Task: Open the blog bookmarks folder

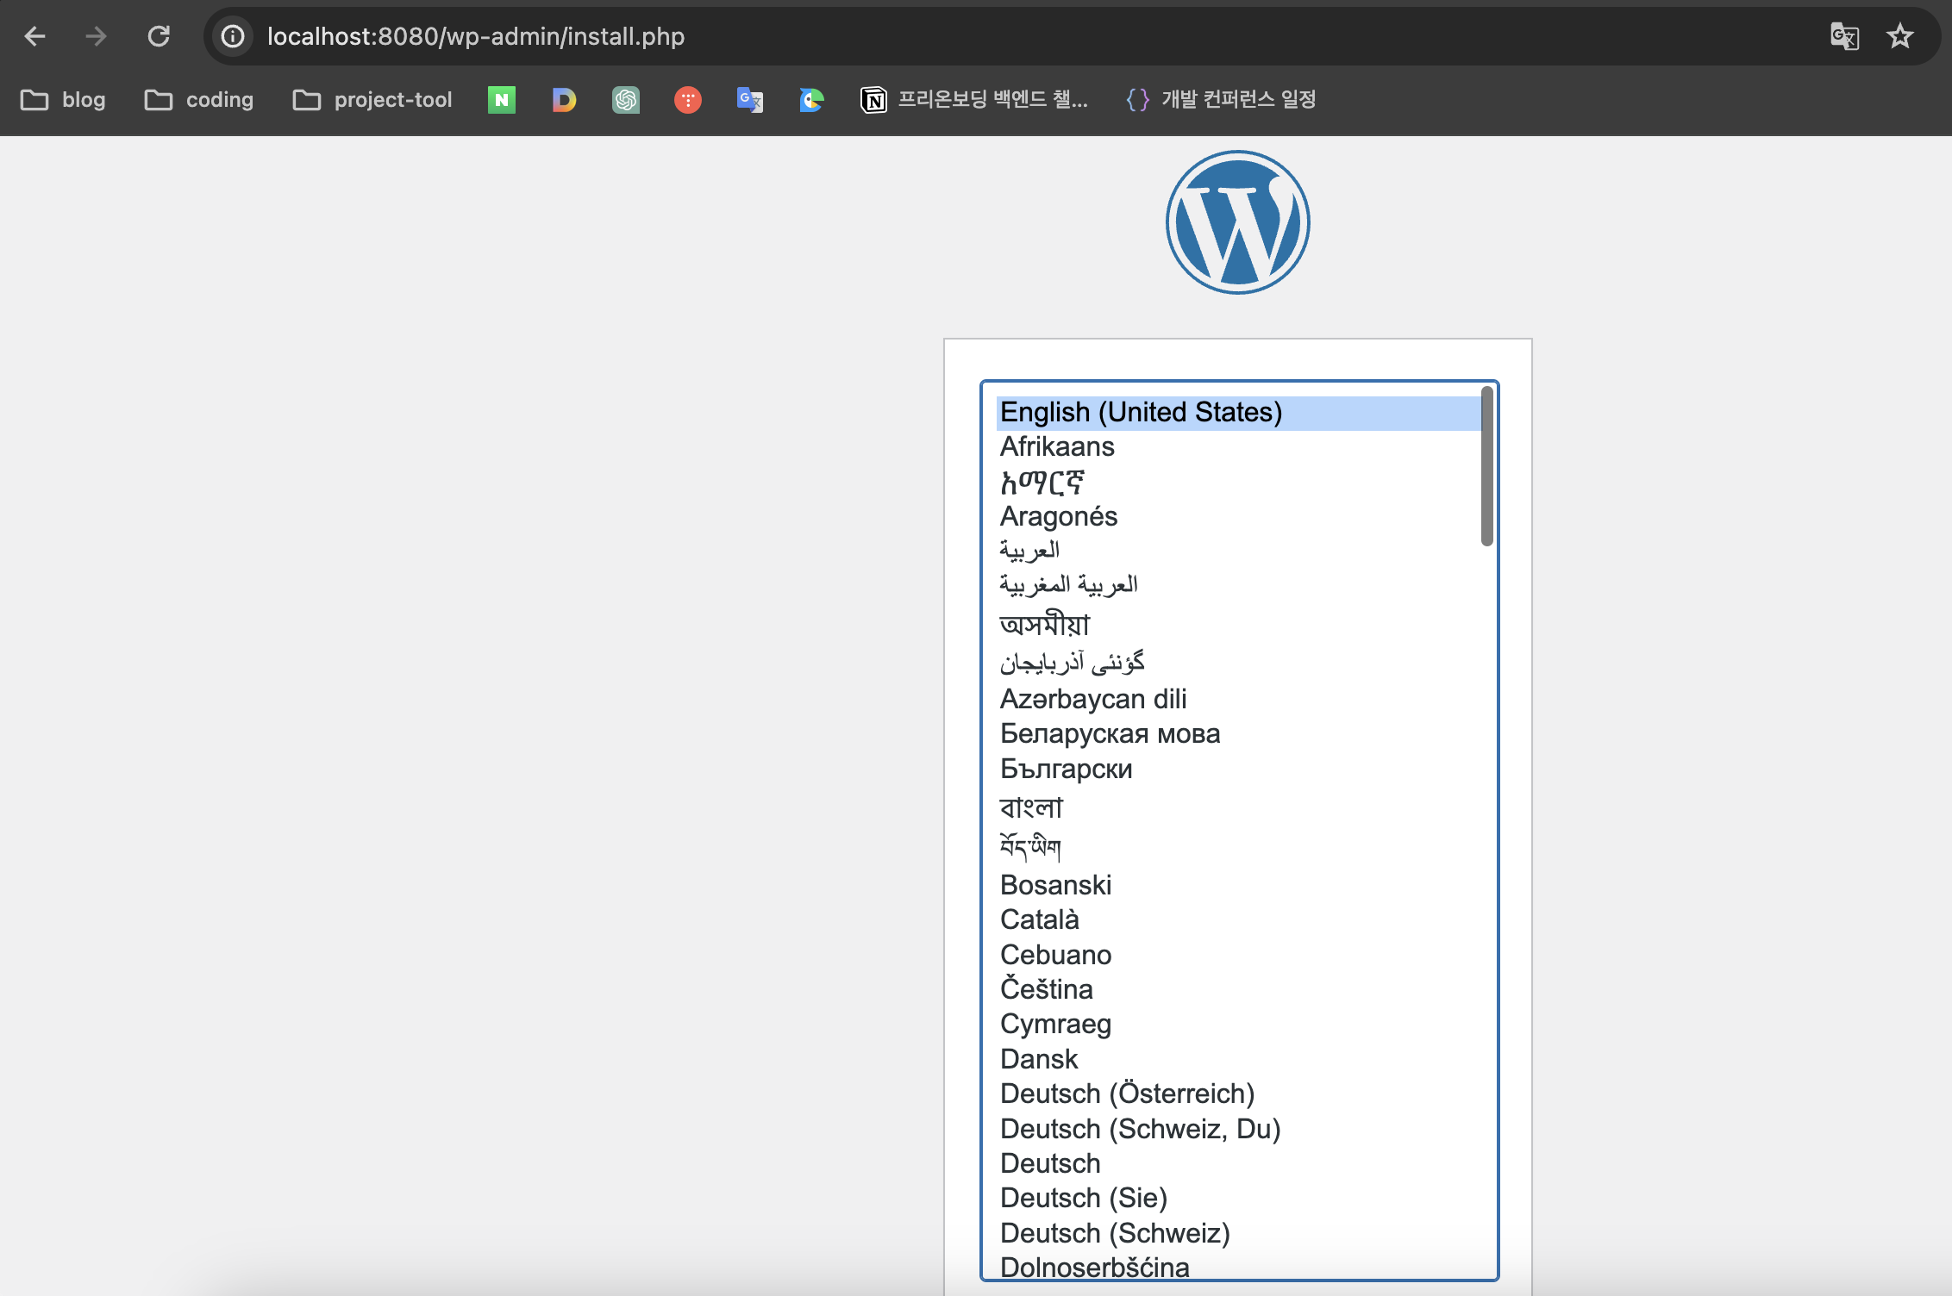Action: tap(64, 100)
